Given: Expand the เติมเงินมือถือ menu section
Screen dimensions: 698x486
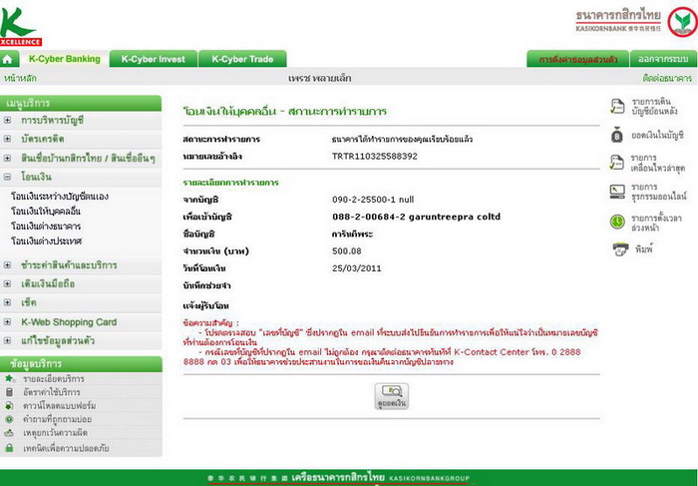Looking at the screenshot, I should tap(8, 284).
